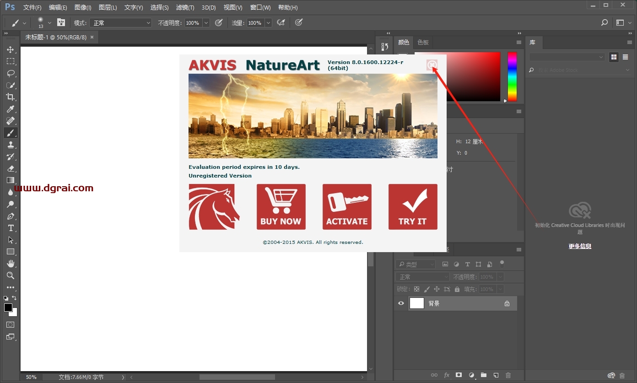
Task: Select the Dodge tool
Action: point(10,204)
